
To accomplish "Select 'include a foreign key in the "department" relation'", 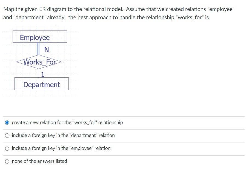I will pos(7,135).
